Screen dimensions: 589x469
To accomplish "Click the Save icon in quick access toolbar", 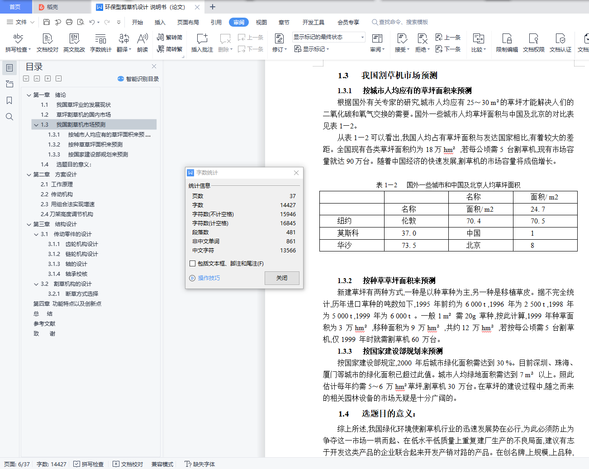I will (x=47, y=22).
